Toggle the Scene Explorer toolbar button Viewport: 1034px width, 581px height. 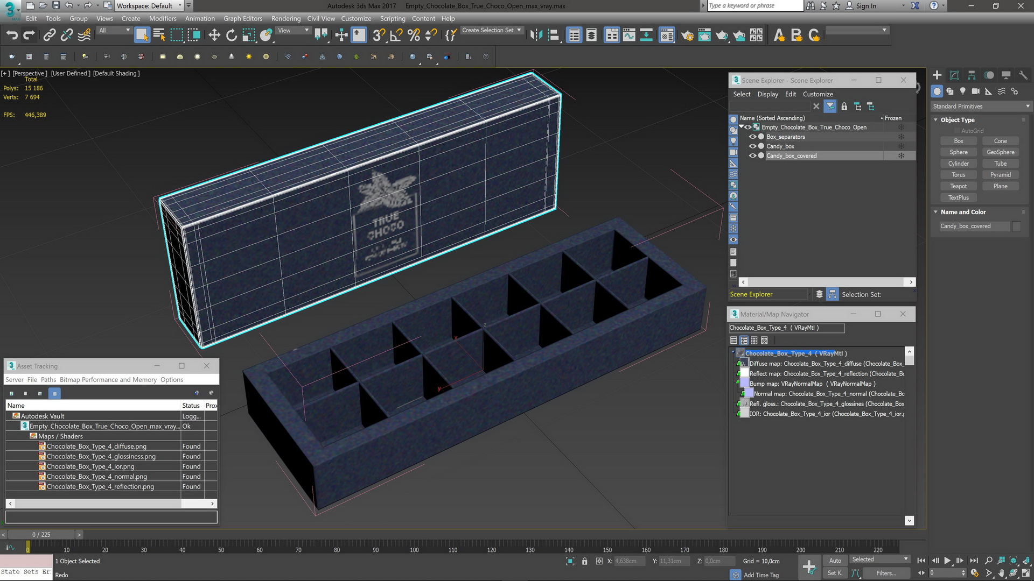574,36
